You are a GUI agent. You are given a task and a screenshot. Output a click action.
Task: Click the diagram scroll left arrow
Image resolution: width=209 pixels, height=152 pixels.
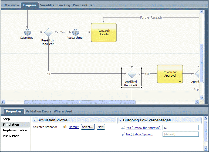pos(3,102)
